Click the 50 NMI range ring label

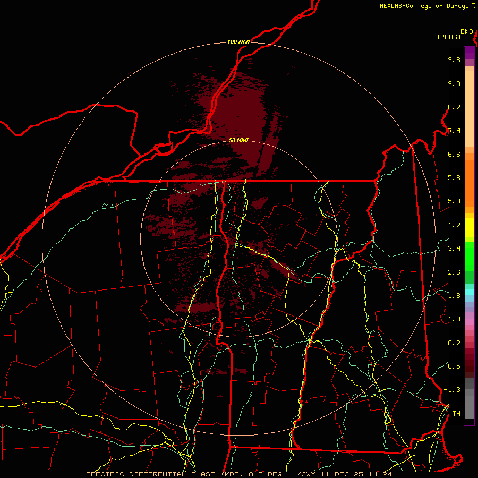coord(238,141)
